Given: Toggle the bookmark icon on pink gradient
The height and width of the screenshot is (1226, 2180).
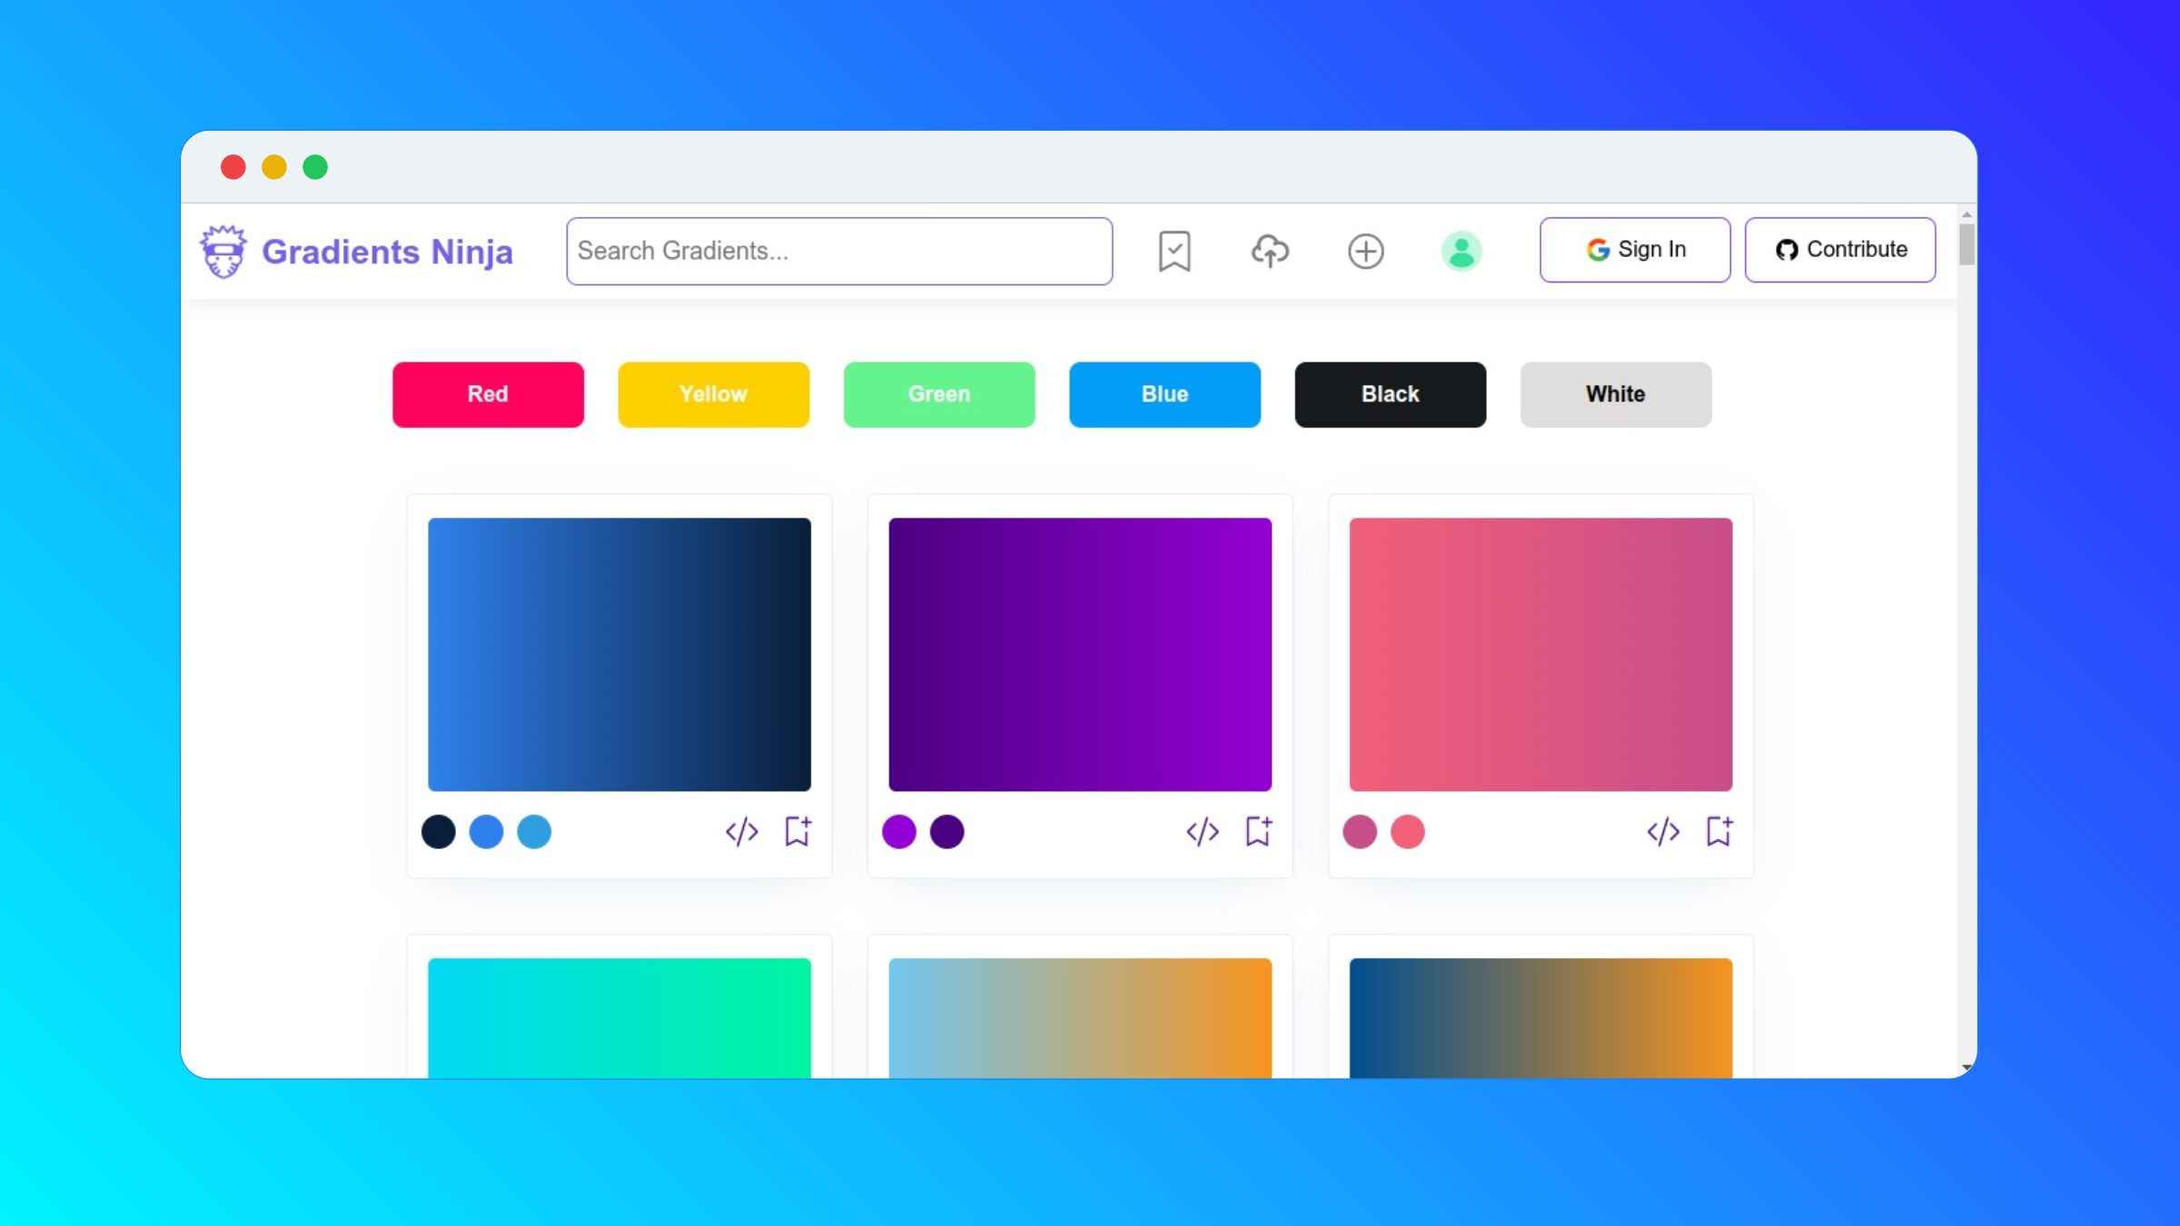Looking at the screenshot, I should pos(1719,831).
